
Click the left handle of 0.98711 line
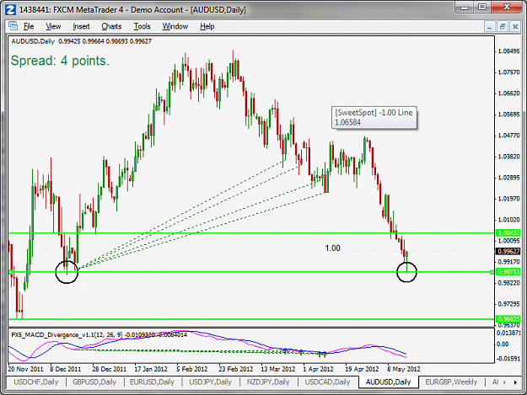(x=11, y=272)
